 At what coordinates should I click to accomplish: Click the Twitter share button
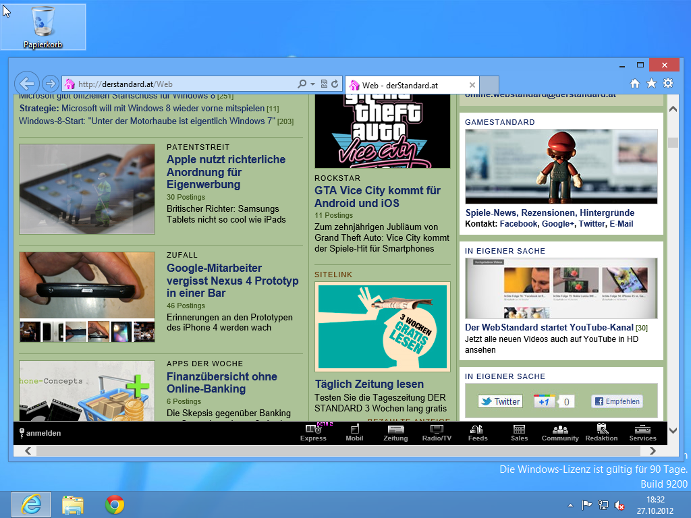tap(500, 401)
